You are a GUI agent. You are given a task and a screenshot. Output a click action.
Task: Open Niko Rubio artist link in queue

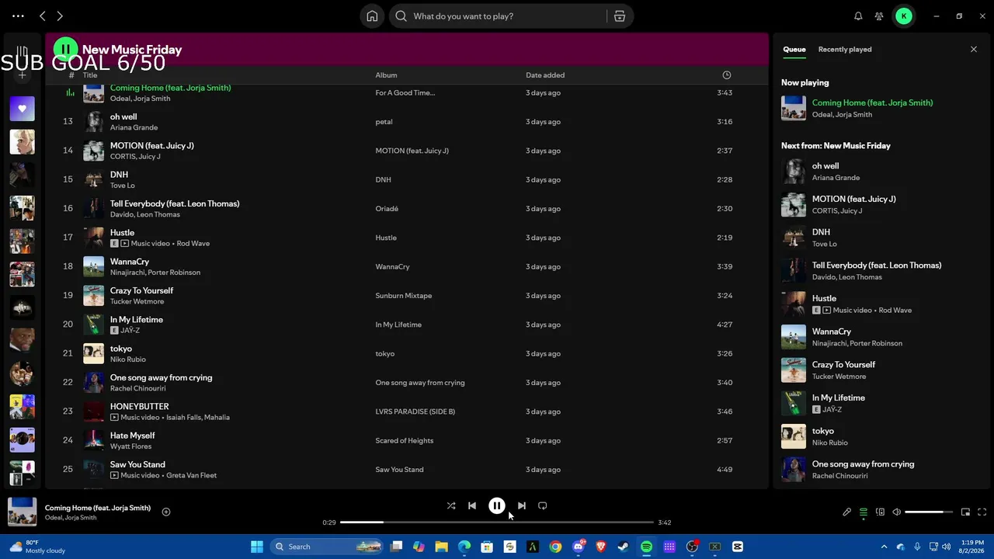[830, 443]
